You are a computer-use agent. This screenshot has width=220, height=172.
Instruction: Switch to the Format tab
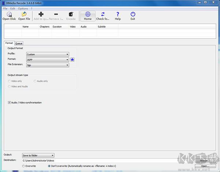9,43
